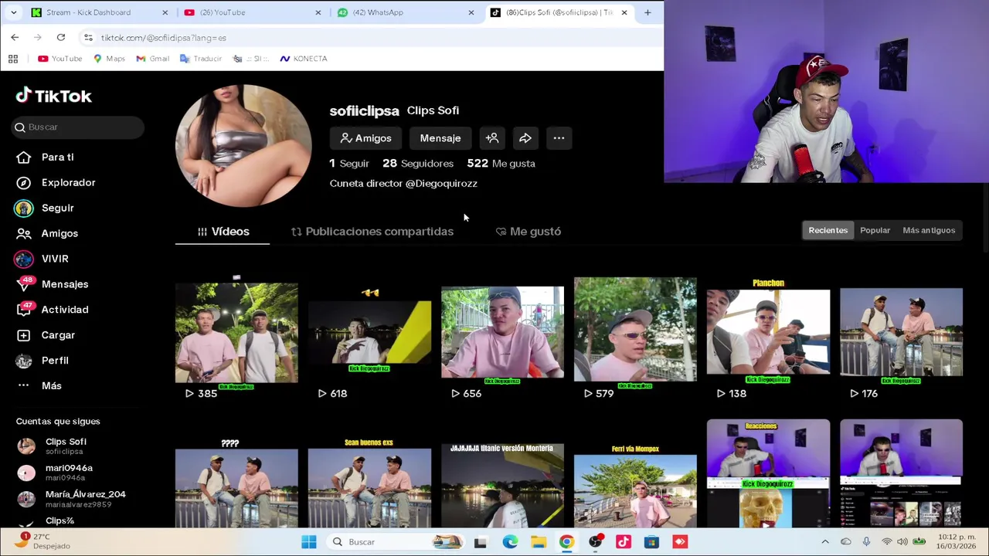Sort videos by Recientes
Viewport: 989px width, 556px height.
tap(828, 230)
